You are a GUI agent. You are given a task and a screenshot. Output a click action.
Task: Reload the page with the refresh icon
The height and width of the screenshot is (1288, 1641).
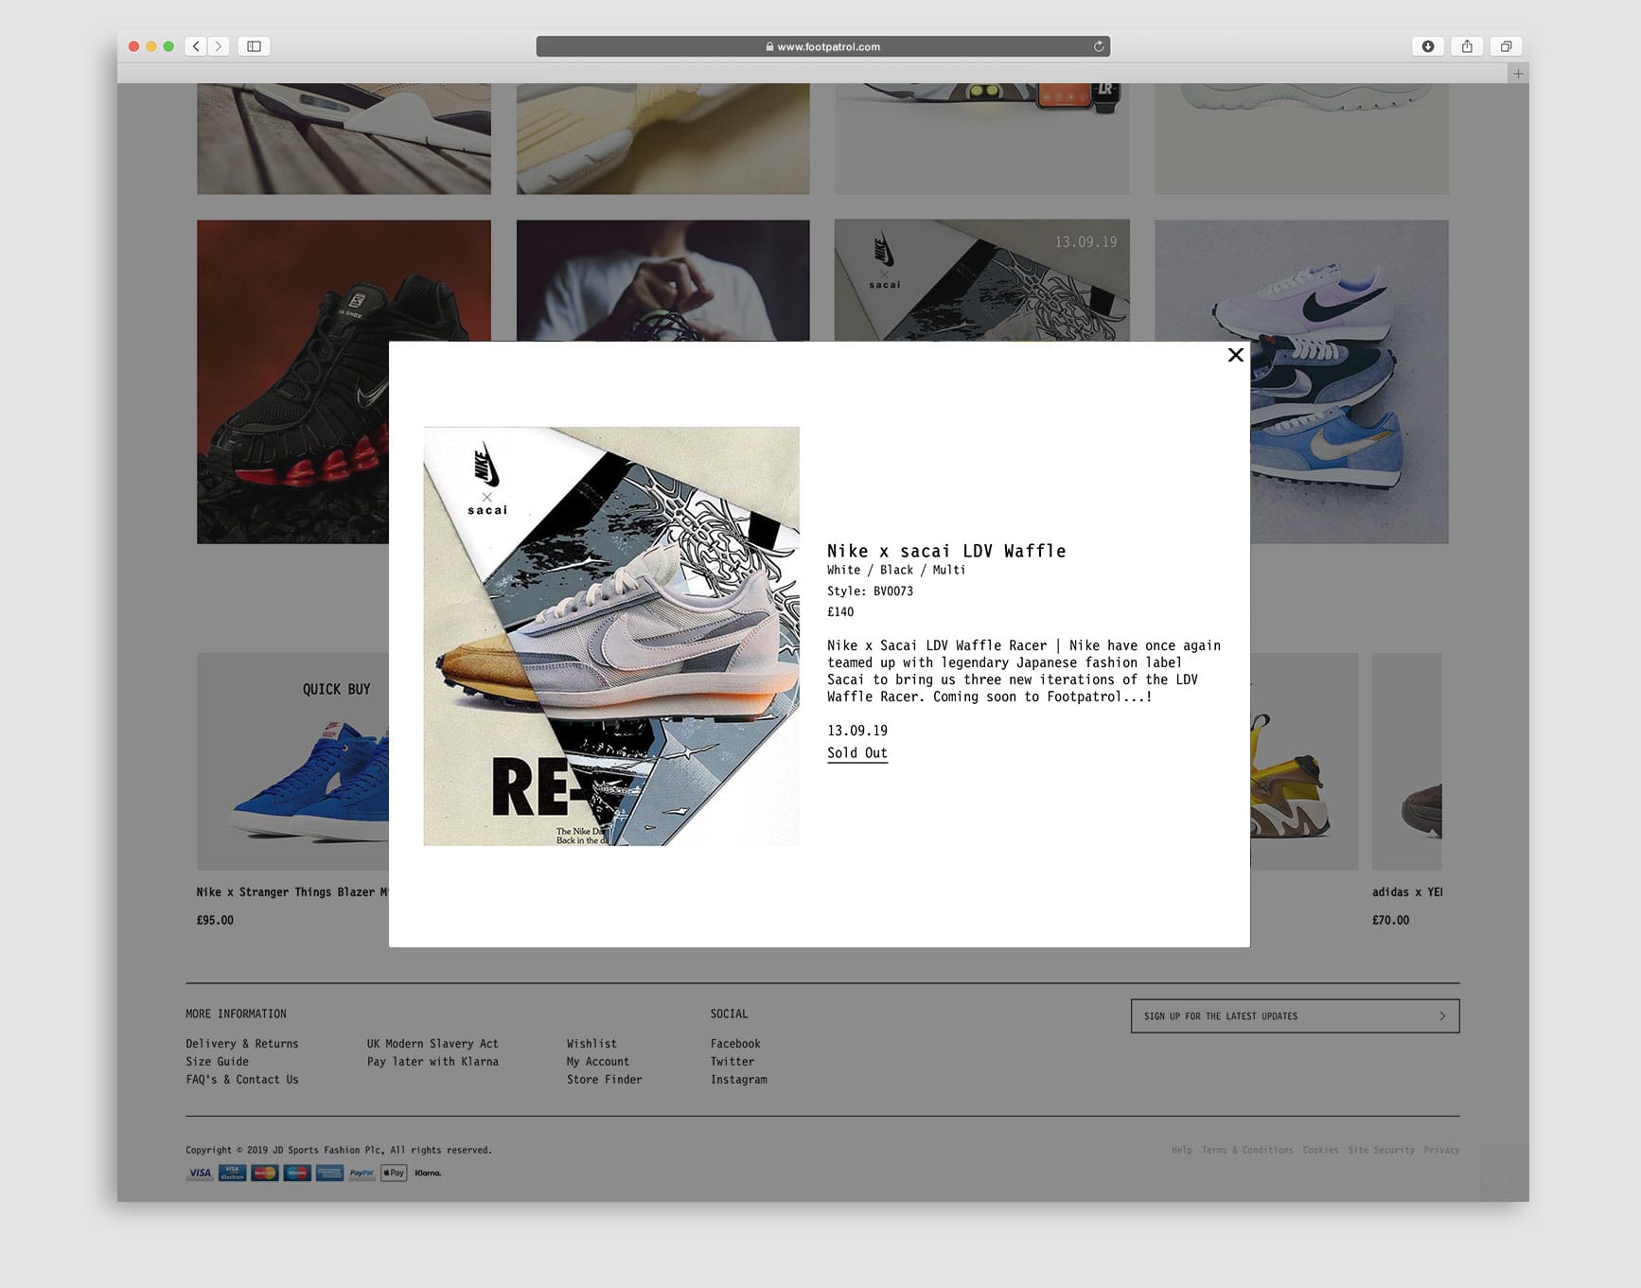pyautogui.click(x=1099, y=46)
